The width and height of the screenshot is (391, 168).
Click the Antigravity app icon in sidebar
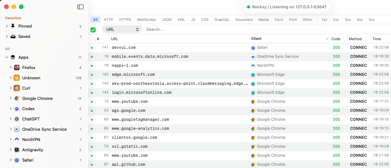click(x=17, y=150)
